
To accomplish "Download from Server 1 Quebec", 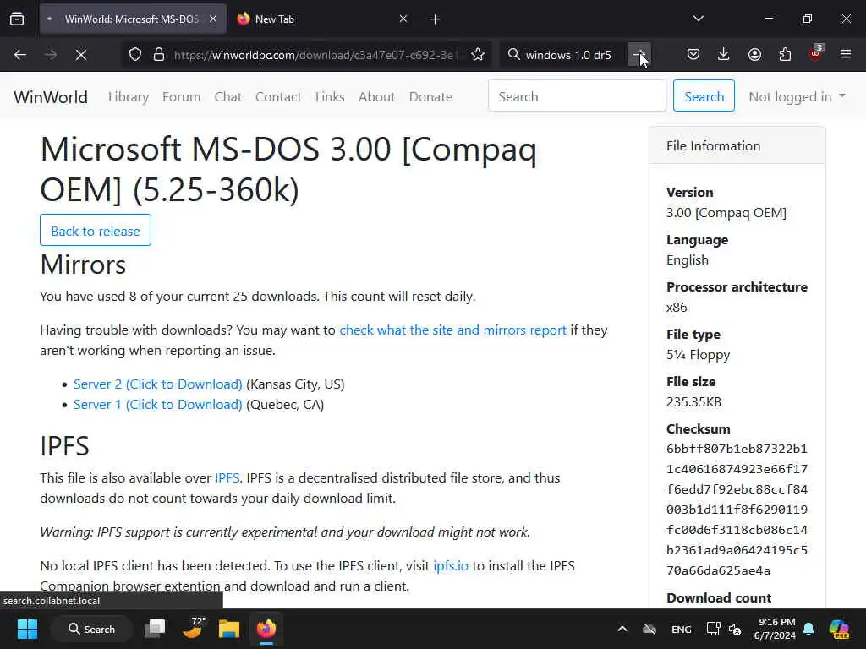I will (158, 405).
